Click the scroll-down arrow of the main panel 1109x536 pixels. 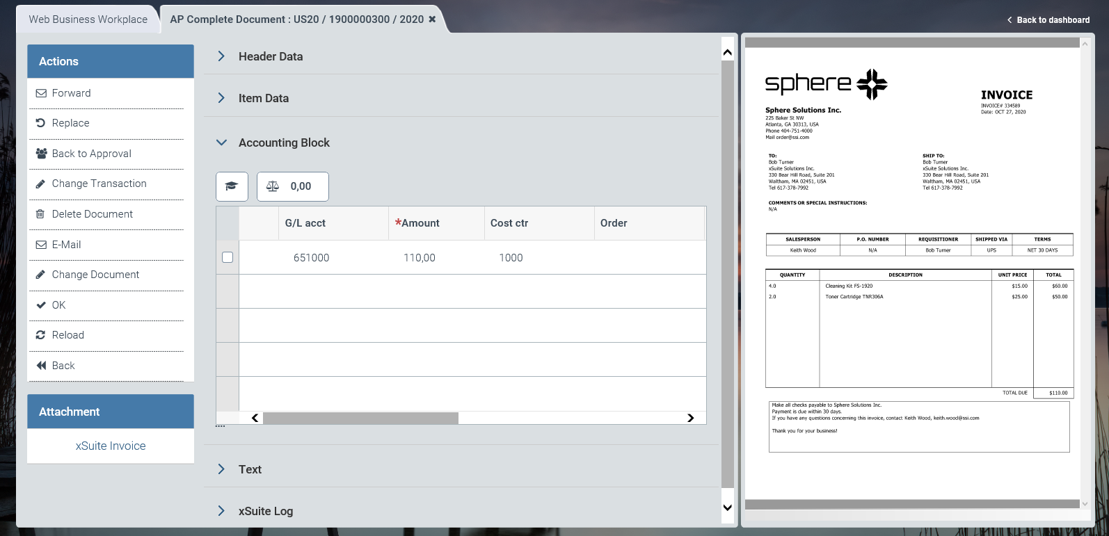(x=728, y=507)
